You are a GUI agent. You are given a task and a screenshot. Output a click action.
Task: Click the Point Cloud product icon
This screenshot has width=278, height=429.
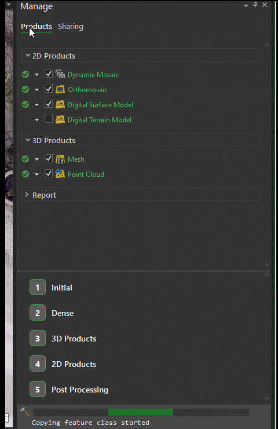(x=60, y=174)
